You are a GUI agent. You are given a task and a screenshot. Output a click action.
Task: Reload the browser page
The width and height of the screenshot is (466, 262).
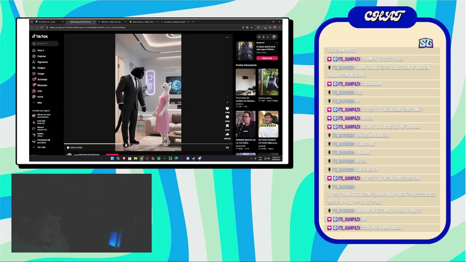(x=41, y=27)
